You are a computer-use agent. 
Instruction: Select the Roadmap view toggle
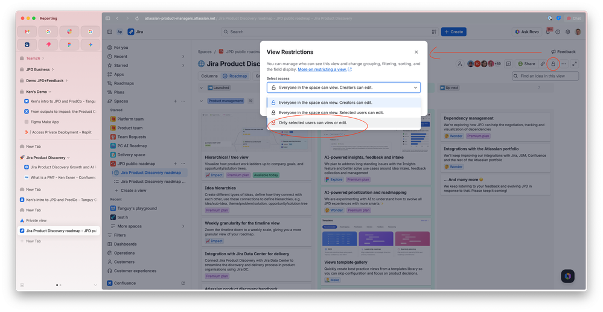(x=235, y=76)
